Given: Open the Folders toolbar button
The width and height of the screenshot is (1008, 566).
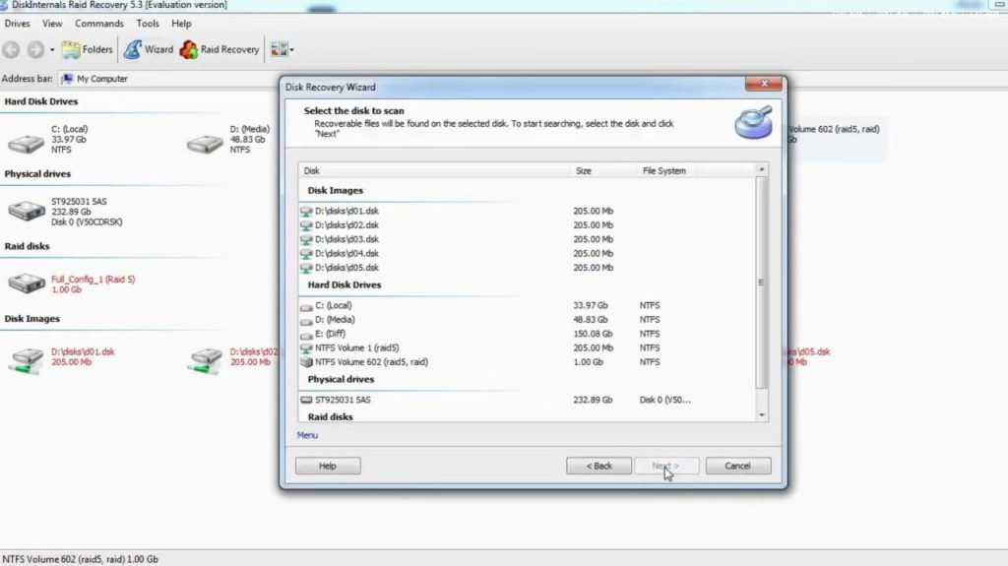Looking at the screenshot, I should coord(88,49).
